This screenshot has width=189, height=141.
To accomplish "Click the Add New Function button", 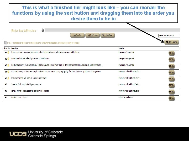I will point(92,35).
